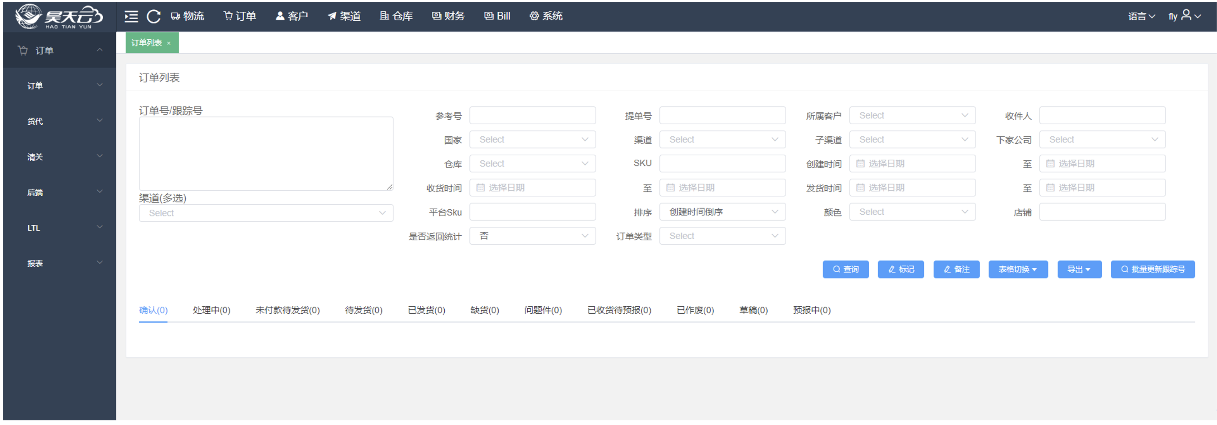Viewport: 1217px width, 425px height.
Task: Click the 提单号 input field
Action: tap(722, 116)
